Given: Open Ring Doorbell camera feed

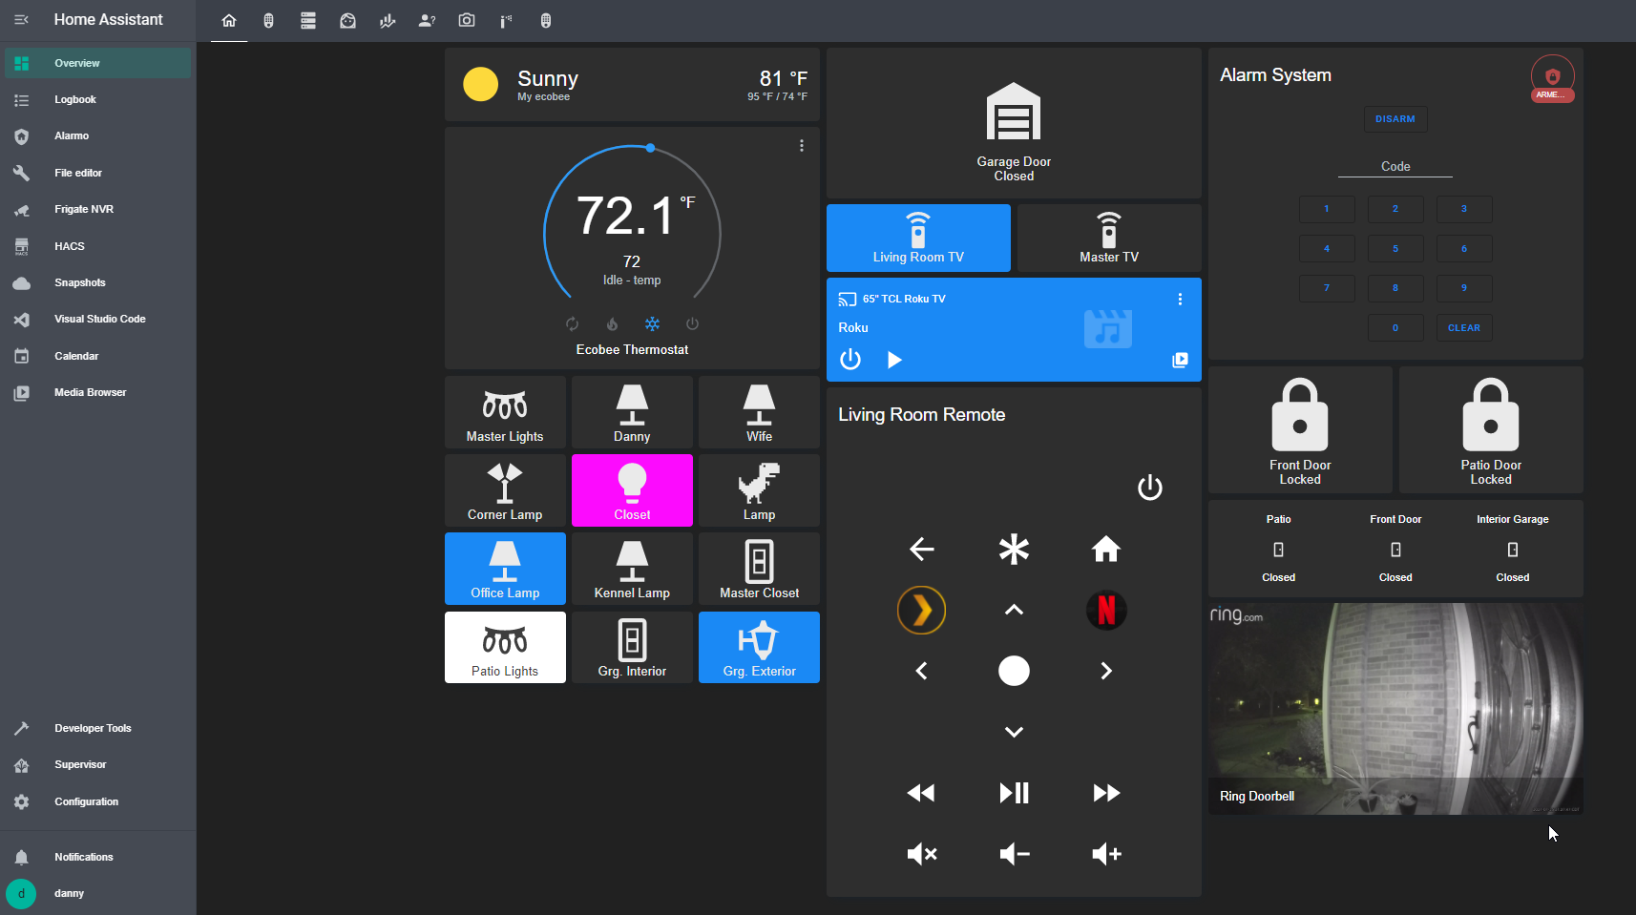Looking at the screenshot, I should pyautogui.click(x=1395, y=709).
